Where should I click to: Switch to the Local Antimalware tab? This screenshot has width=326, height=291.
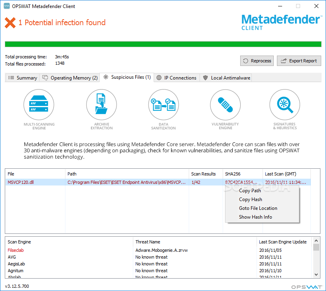(226, 78)
